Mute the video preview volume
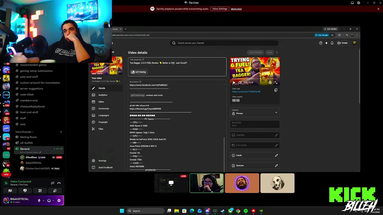383x215 pixels. click(240, 82)
